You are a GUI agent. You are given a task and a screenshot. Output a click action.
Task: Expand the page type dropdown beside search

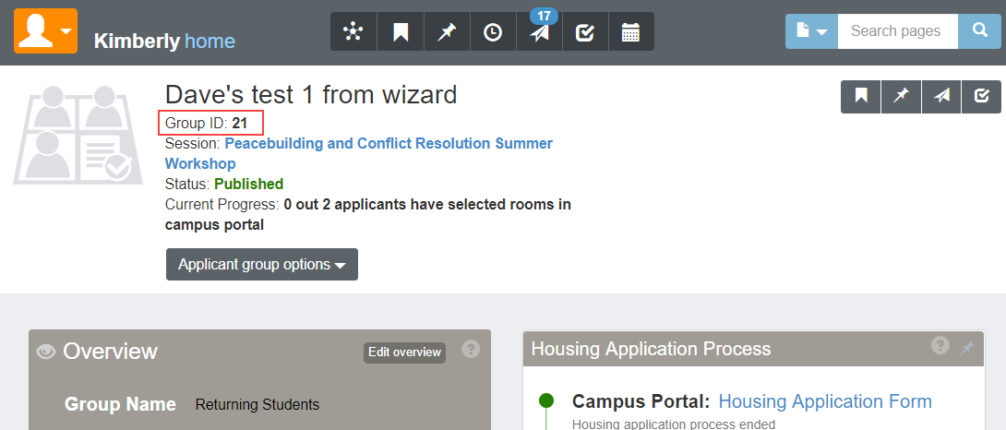point(811,31)
